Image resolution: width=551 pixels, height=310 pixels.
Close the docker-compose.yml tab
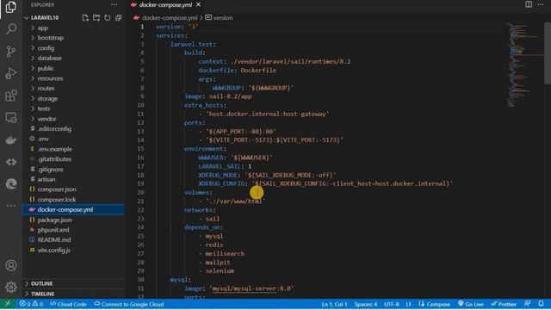199,4
